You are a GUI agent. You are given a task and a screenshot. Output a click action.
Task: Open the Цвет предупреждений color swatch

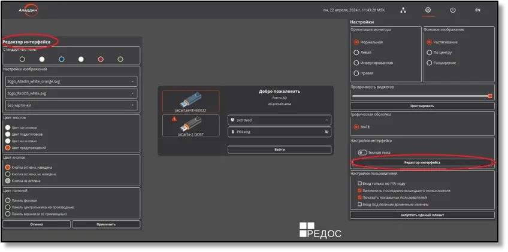click(8, 148)
